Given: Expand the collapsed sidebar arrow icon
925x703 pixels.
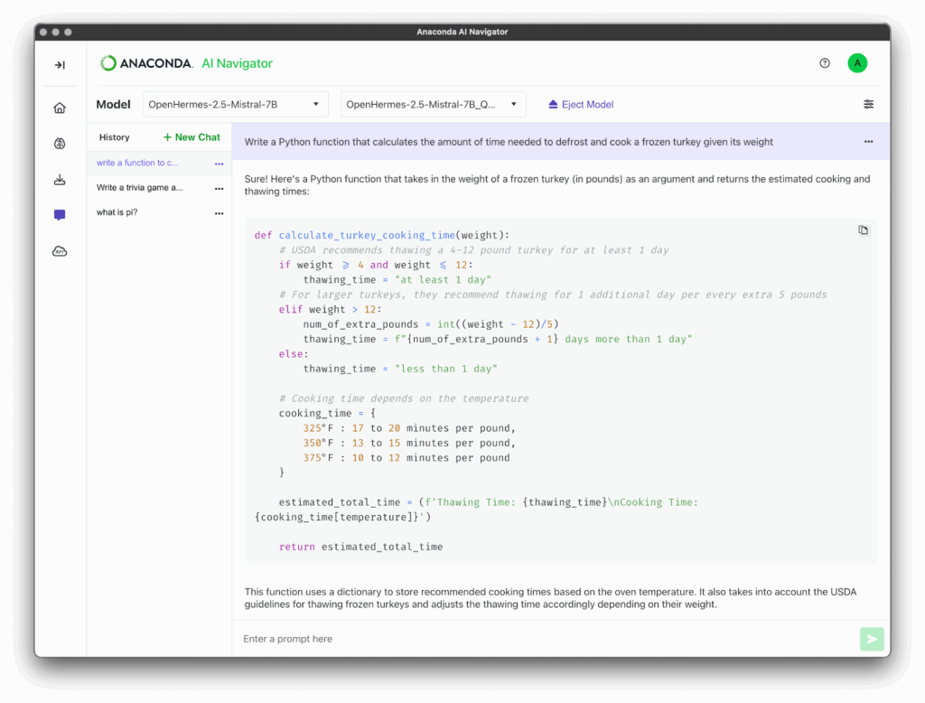Looking at the screenshot, I should coord(60,65).
